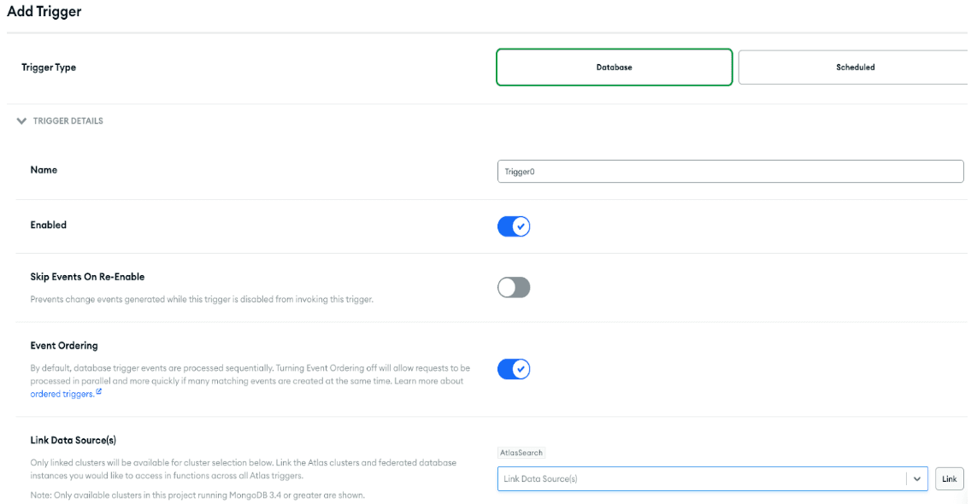Screen dimensions: 971x504
Task: Click the Link Data Source(s) heading label
Action: tap(73, 440)
